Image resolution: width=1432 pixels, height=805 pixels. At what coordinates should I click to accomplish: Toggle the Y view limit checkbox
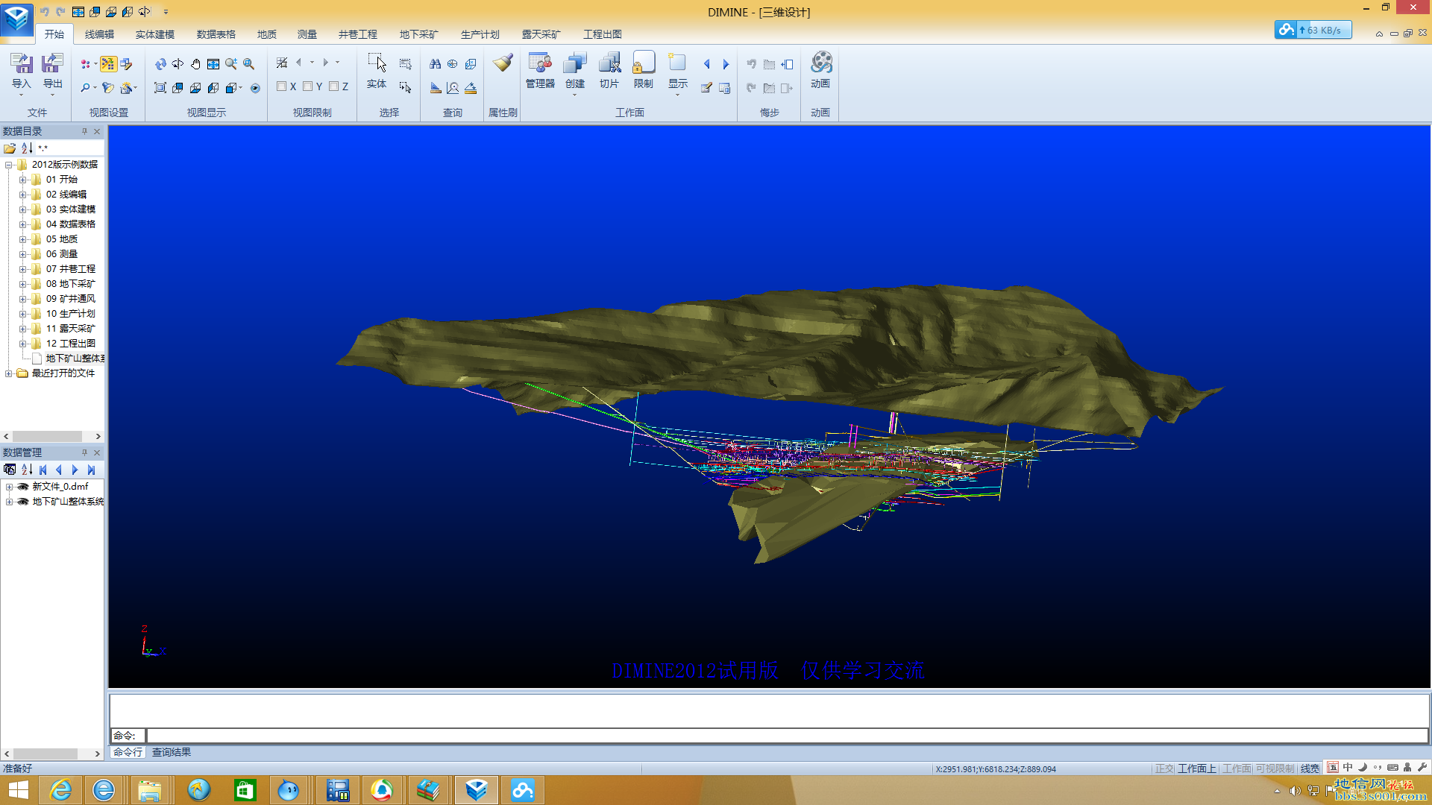(x=308, y=86)
